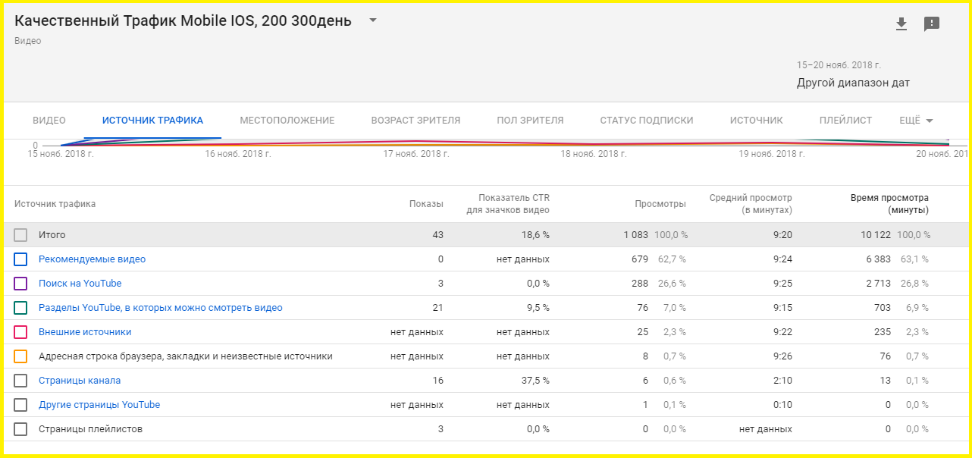Viewport: 972px width, 458px height.
Task: Open the ПЛЕЙЛИСТ tab
Action: coord(845,121)
